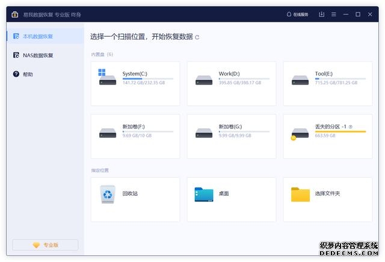
Task: Select the Tool(E:) drive icon
Action: coord(300,80)
